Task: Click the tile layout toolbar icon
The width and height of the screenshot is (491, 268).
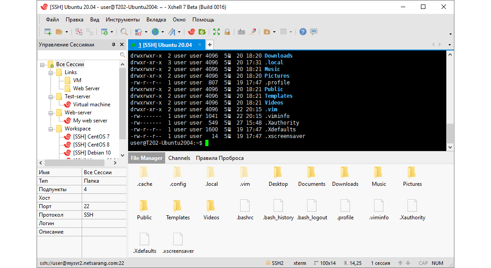Action: [283, 32]
